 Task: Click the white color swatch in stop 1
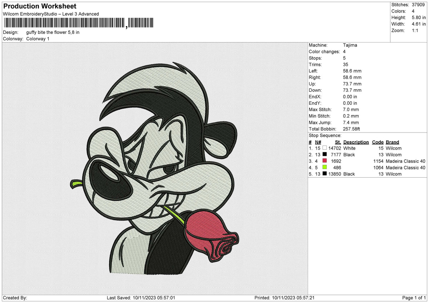point(325,148)
